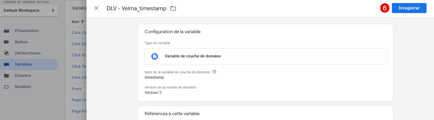Screen dimensions: 434x120
Task: Open the Event variable link
Action: (77, 89)
